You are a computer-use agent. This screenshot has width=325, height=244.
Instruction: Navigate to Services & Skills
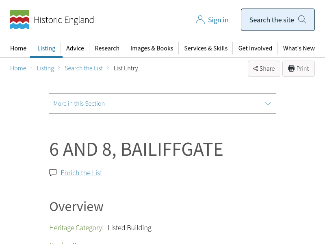tap(206, 48)
